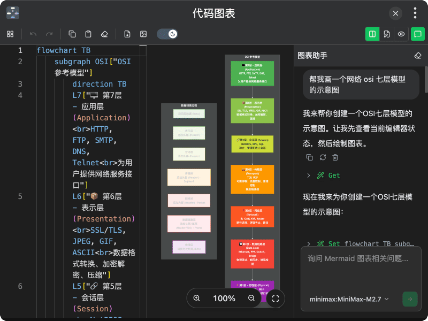Undo the last edit
The image size is (428, 321).
click(x=33, y=34)
